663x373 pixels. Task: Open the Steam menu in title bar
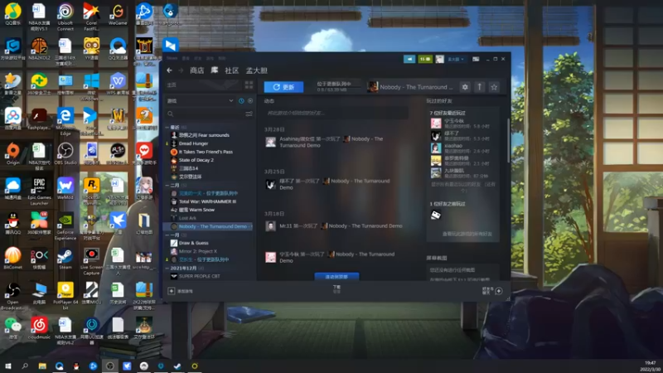(x=172, y=58)
